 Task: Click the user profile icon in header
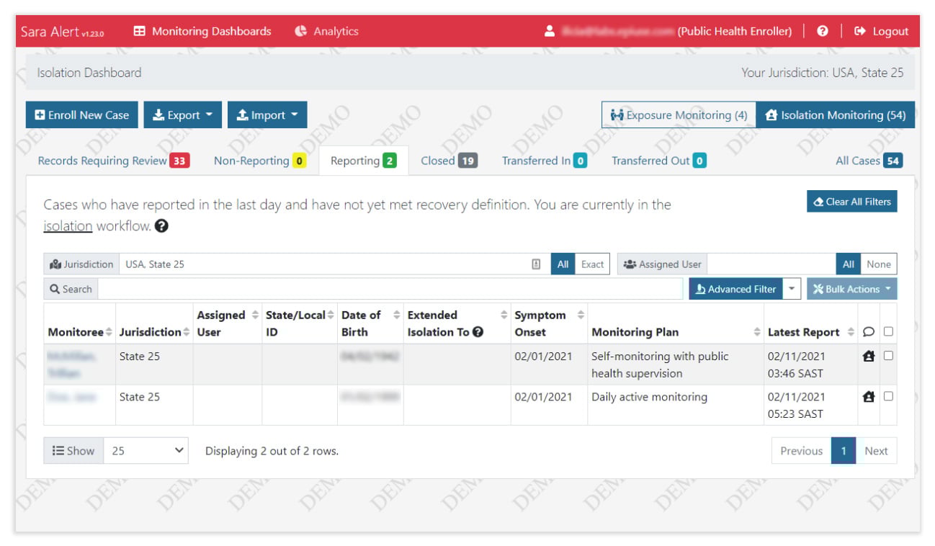550,31
